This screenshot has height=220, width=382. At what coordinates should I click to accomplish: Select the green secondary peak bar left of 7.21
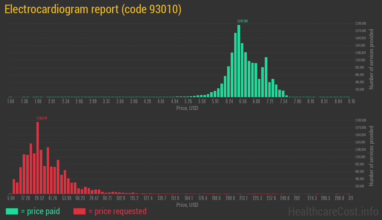click(266, 77)
